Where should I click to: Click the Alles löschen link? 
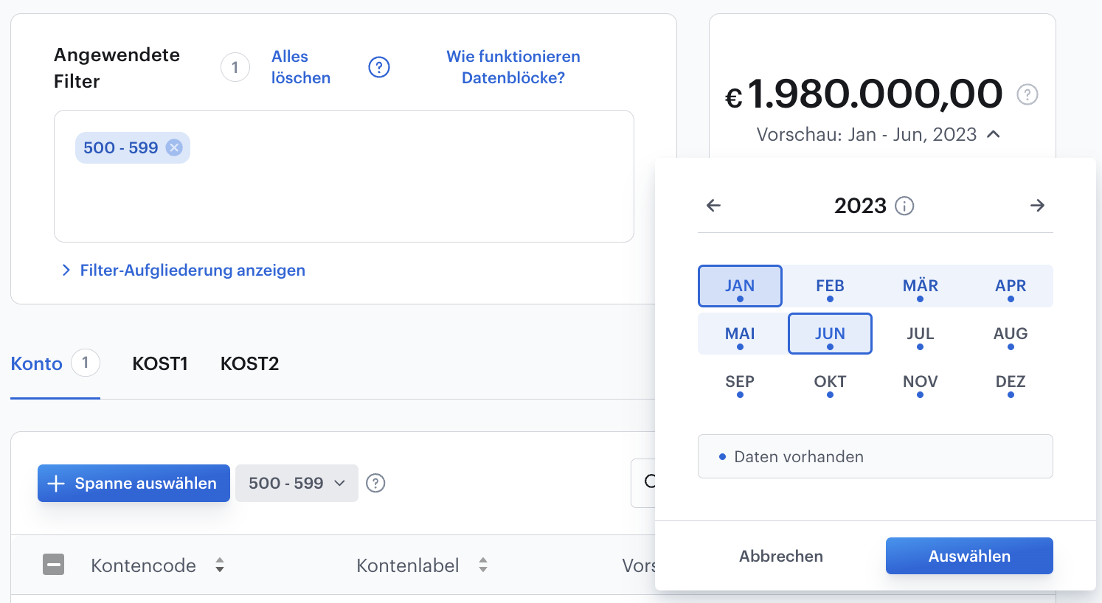301,67
